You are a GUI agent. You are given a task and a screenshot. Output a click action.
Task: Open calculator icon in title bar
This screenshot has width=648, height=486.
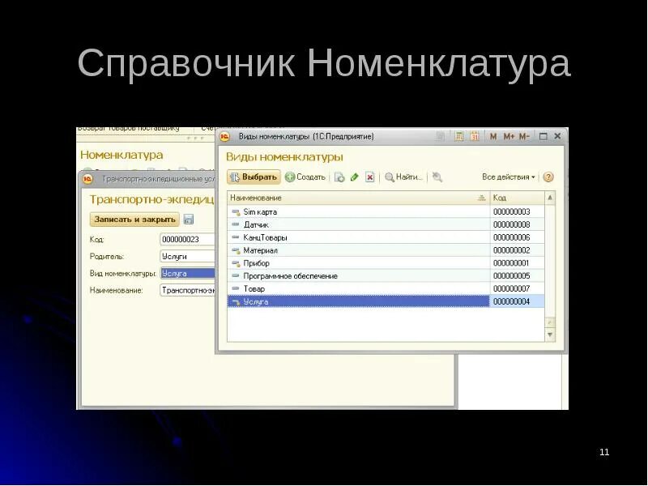458,136
